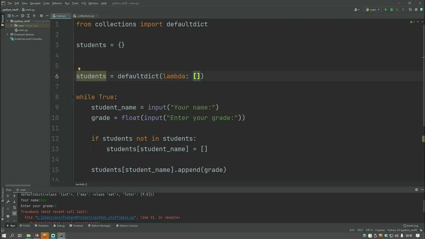The height and width of the screenshot is (239, 425).
Task: Select opened file locator icon in Project panel
Action: [x=23, y=16]
